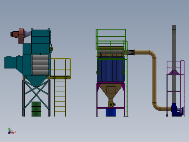This screenshot has height=142, width=189.
Task: Click the green Y axis of the orientation triad
Action: pos(9,130)
